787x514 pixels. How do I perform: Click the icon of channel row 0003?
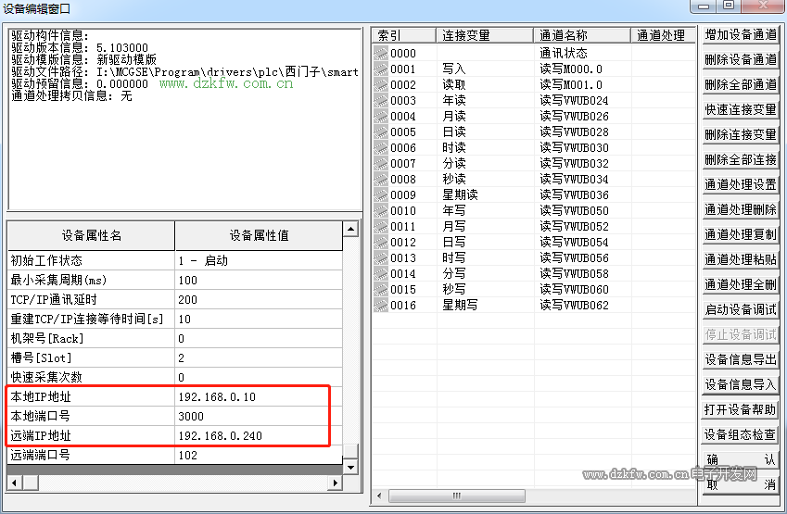click(381, 101)
